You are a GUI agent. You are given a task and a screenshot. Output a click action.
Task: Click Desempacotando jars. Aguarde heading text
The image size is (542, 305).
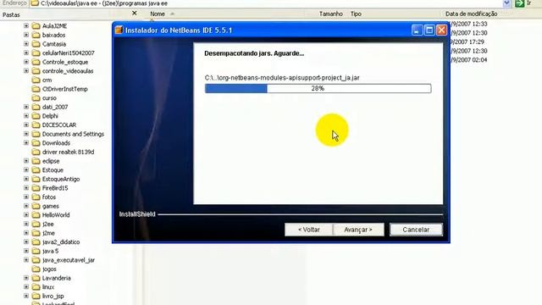[x=254, y=53]
